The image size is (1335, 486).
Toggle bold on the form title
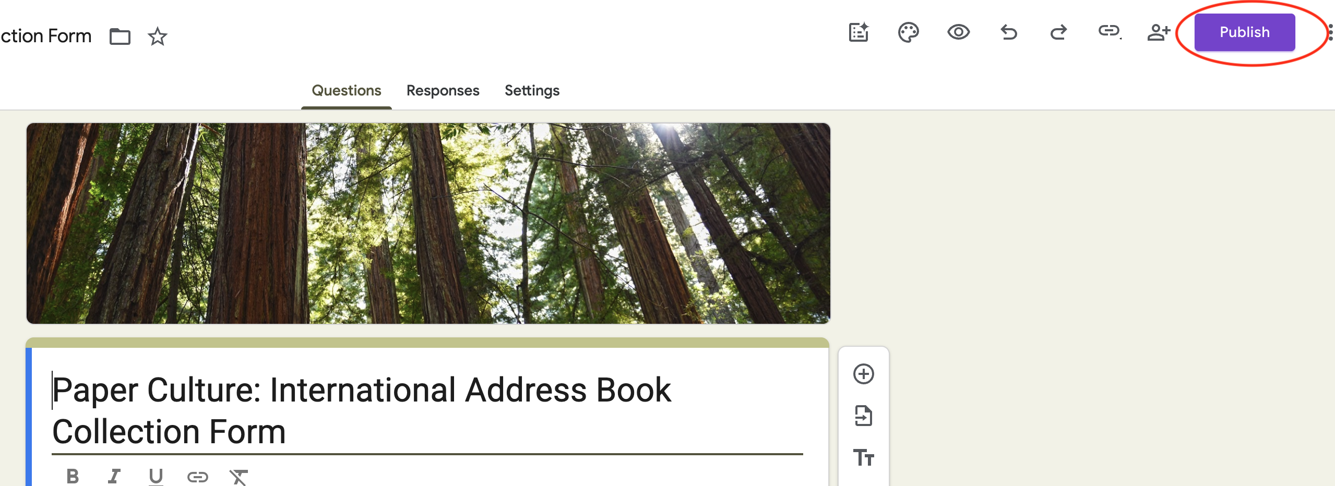pyautogui.click(x=73, y=476)
